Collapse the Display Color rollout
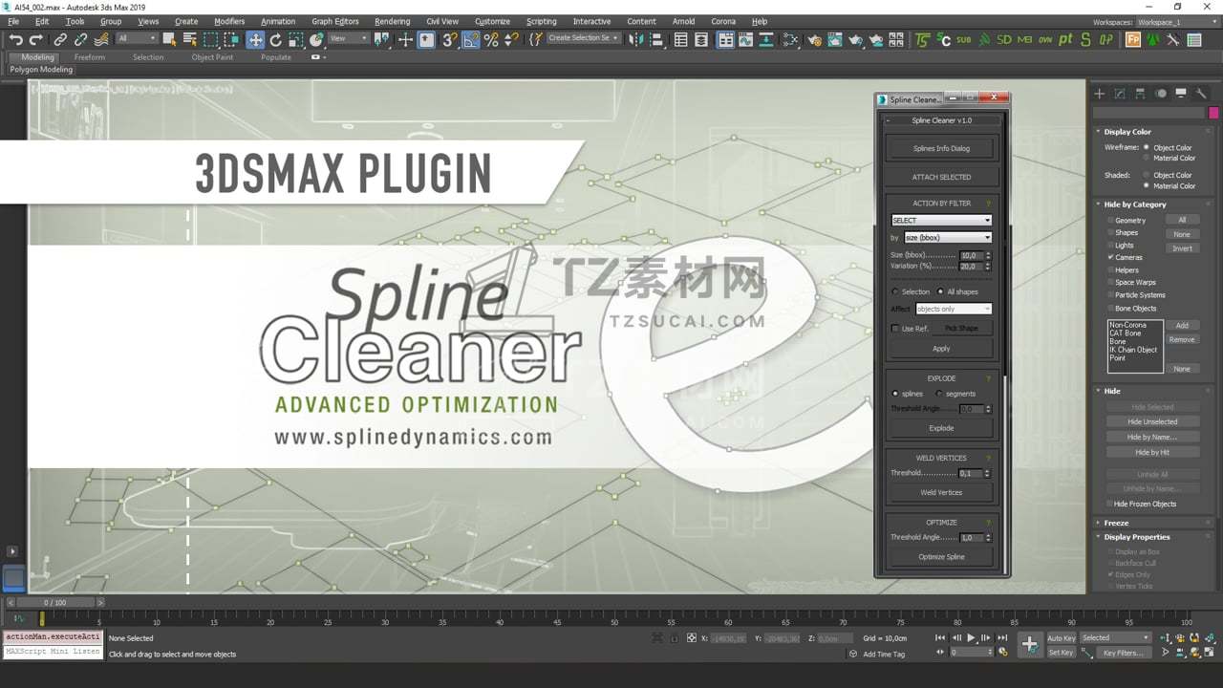This screenshot has height=688, width=1223. point(1127,132)
